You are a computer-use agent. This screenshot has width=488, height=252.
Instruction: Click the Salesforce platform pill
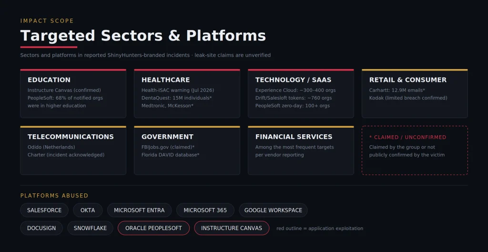(44, 210)
